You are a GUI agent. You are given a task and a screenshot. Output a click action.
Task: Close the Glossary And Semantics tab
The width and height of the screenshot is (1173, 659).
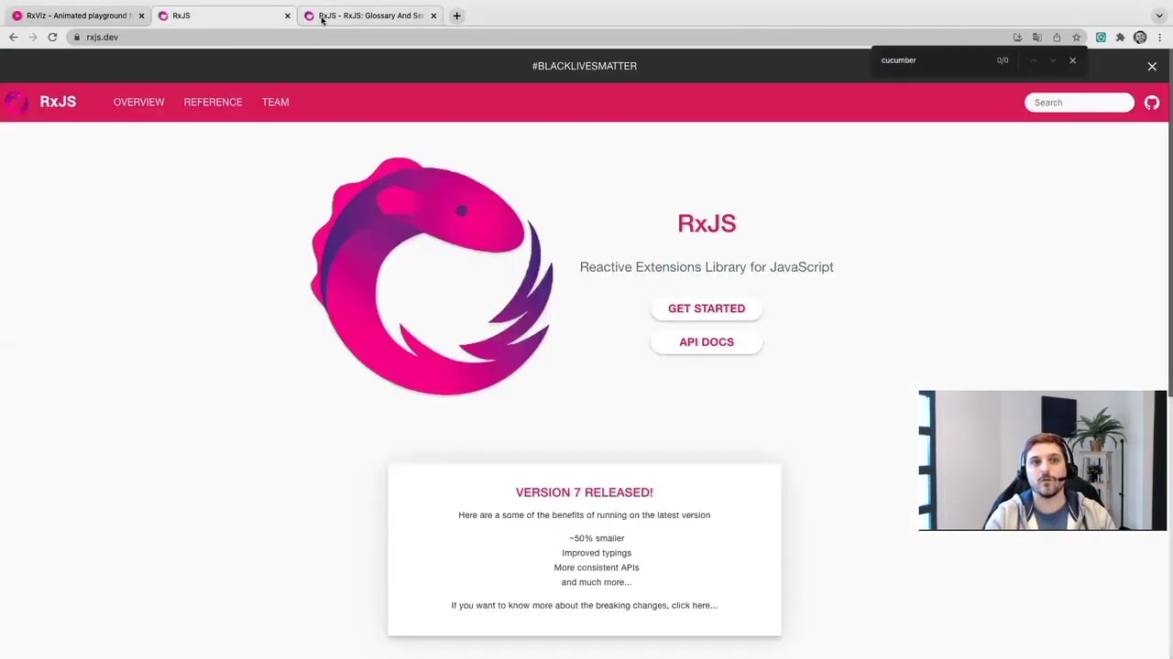433,16
